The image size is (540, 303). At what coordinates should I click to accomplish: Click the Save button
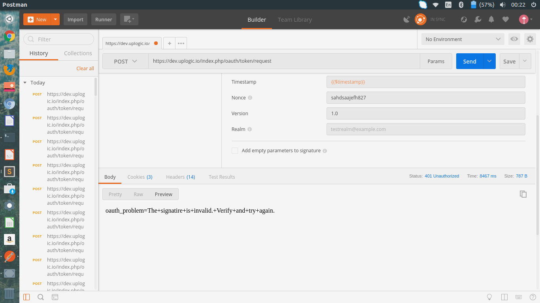(509, 61)
